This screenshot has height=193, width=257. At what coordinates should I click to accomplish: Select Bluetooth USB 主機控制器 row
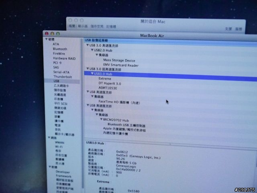[x=126, y=125]
